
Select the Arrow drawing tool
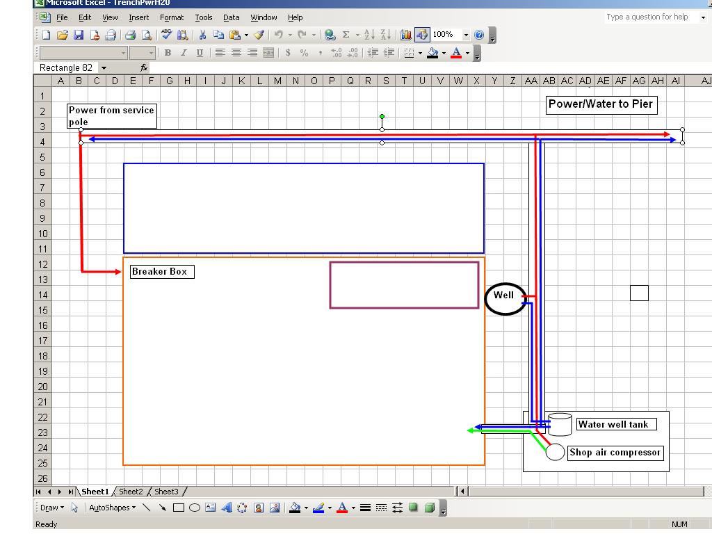click(x=163, y=508)
